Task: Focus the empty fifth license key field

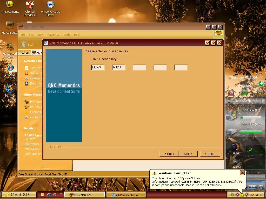Action: [181, 67]
